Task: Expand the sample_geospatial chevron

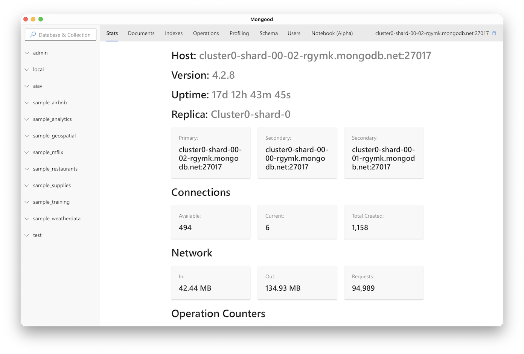Action: pyautogui.click(x=27, y=136)
